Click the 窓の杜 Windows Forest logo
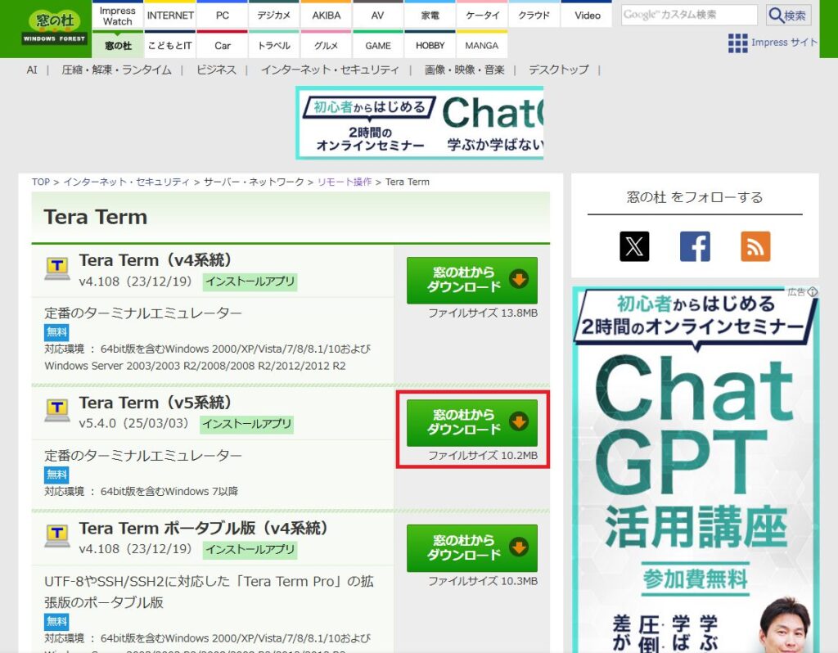The image size is (838, 653). tap(55, 27)
